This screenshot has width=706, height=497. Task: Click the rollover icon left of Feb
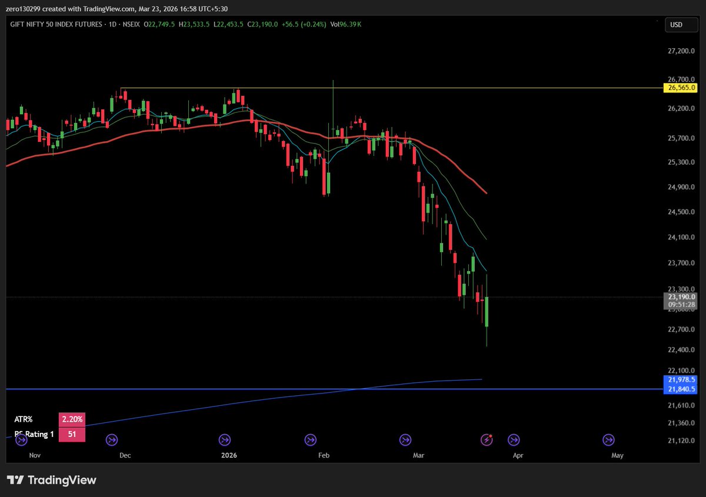(310, 439)
